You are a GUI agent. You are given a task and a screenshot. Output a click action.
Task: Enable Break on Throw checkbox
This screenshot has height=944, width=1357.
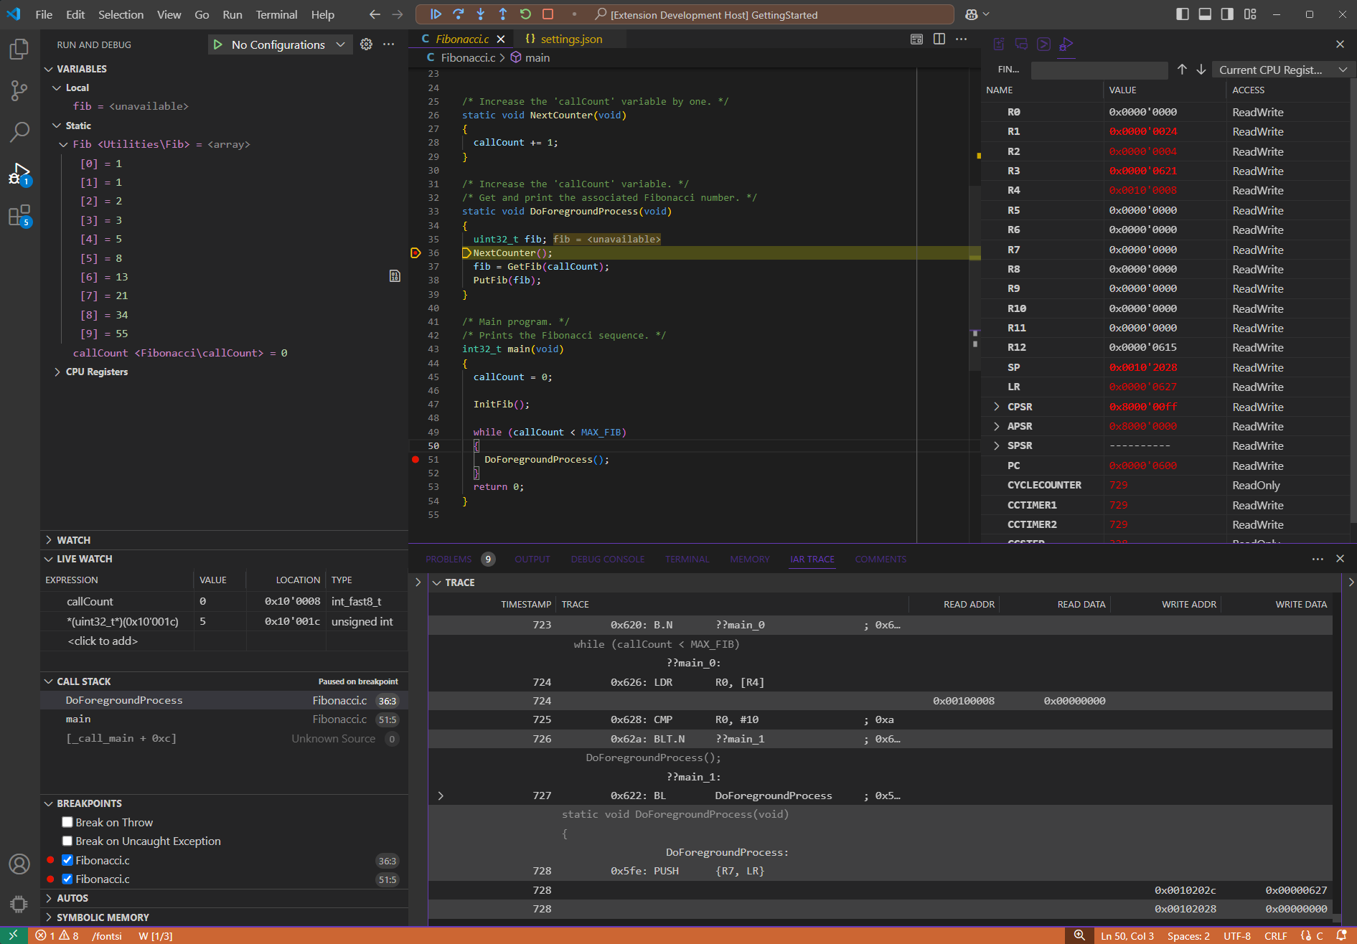click(x=67, y=822)
